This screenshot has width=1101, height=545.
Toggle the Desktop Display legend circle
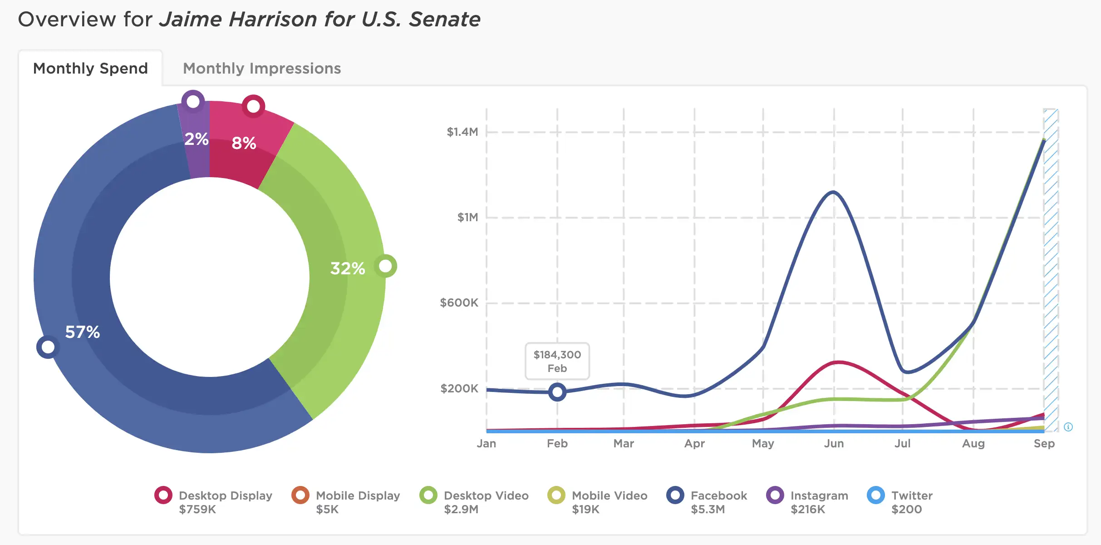[x=163, y=495]
